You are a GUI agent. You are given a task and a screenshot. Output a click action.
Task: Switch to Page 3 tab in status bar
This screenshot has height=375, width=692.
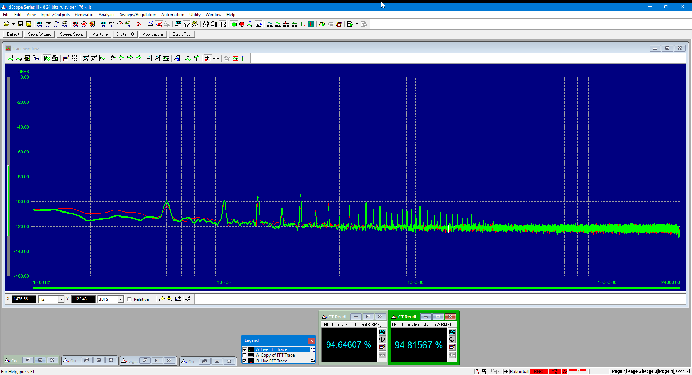coord(650,371)
